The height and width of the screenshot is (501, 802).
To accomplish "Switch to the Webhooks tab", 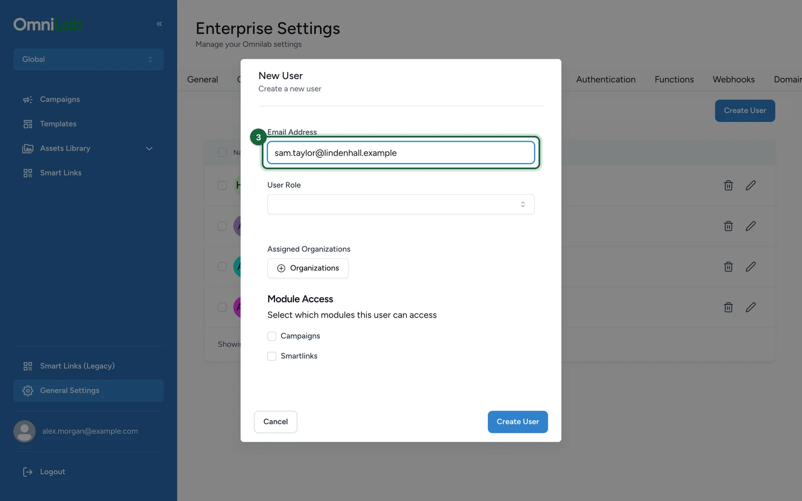I will coord(733,79).
